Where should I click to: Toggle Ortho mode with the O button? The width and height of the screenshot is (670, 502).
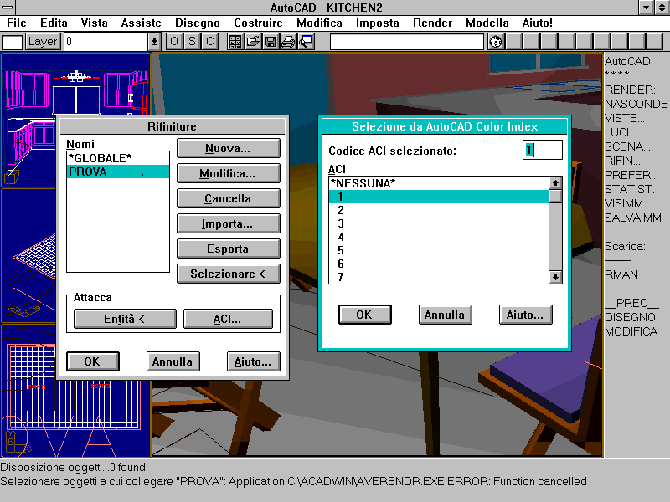174,41
